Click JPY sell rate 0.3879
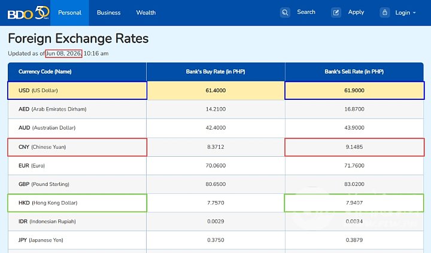431x253 pixels. pos(354,240)
